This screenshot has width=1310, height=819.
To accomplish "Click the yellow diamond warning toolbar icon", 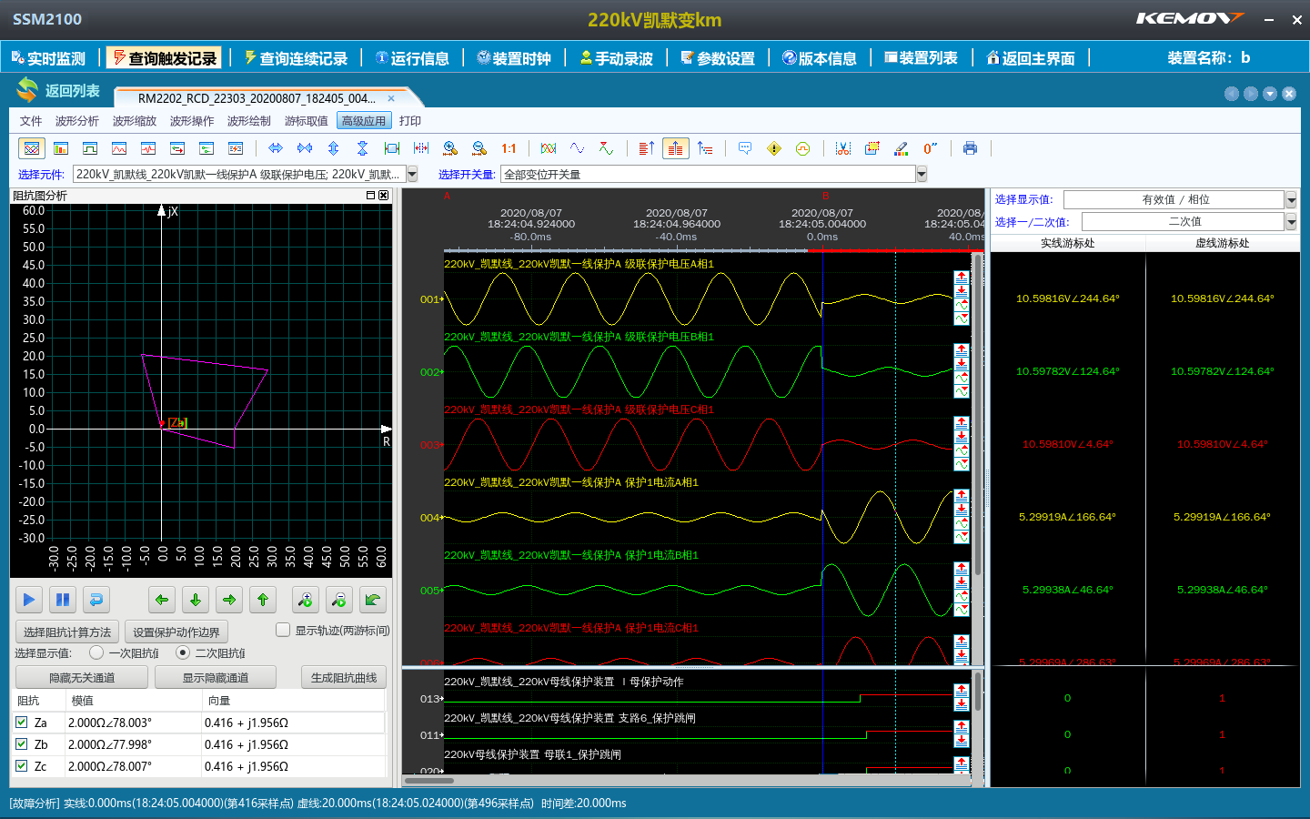I will tap(774, 148).
